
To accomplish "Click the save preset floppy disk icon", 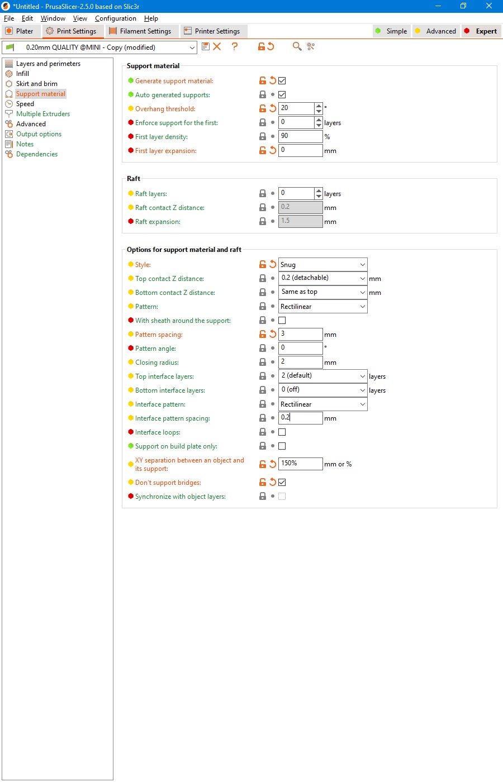I will [x=206, y=46].
